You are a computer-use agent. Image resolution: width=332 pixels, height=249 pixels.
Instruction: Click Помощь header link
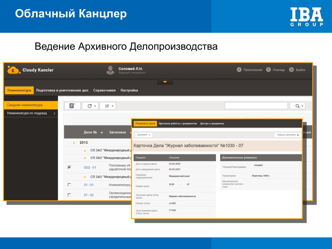(279, 70)
